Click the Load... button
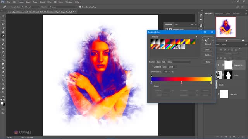Viewport: 248px width, 139px height. click(208, 49)
